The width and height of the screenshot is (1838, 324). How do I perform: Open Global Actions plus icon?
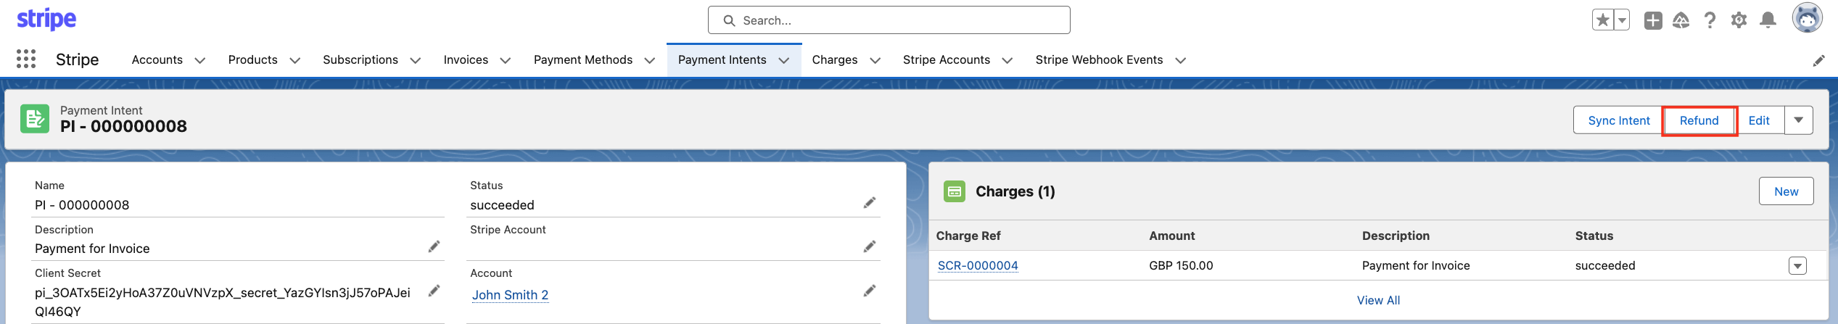click(1653, 20)
